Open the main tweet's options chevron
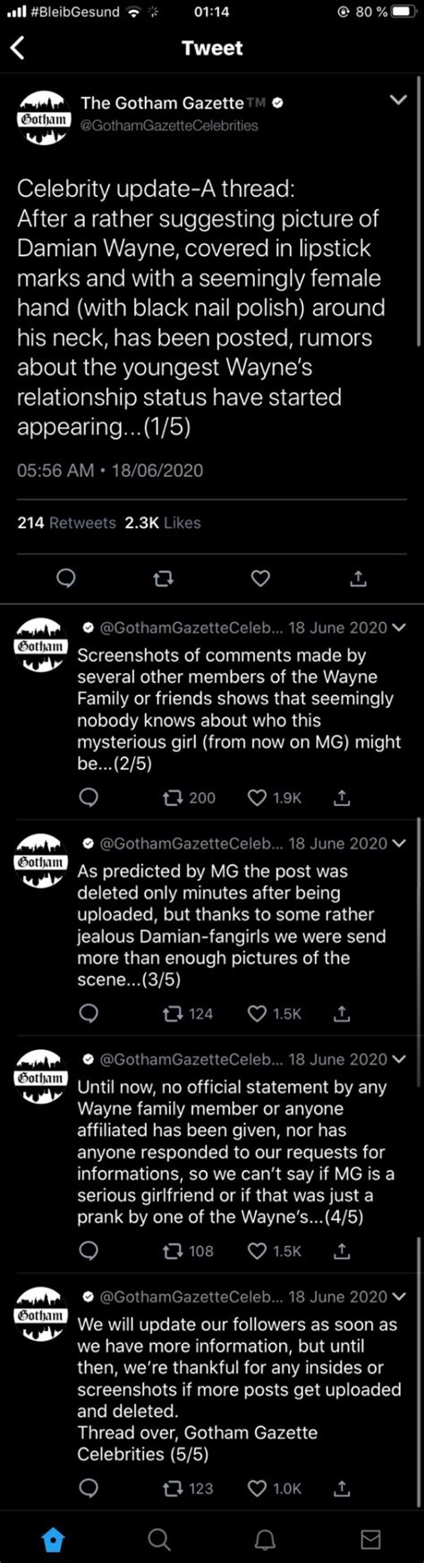This screenshot has height=1563, width=424. (x=398, y=100)
